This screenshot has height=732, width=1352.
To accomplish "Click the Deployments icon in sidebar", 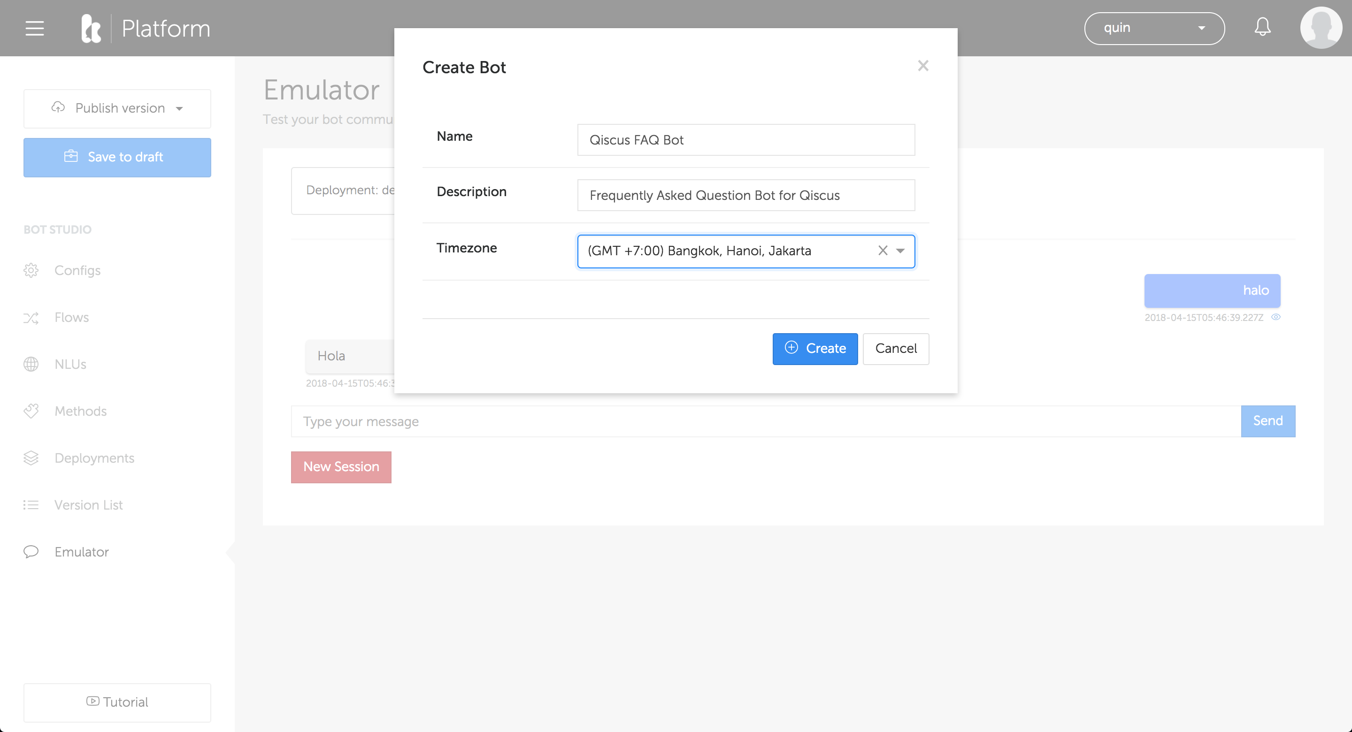I will (x=31, y=458).
